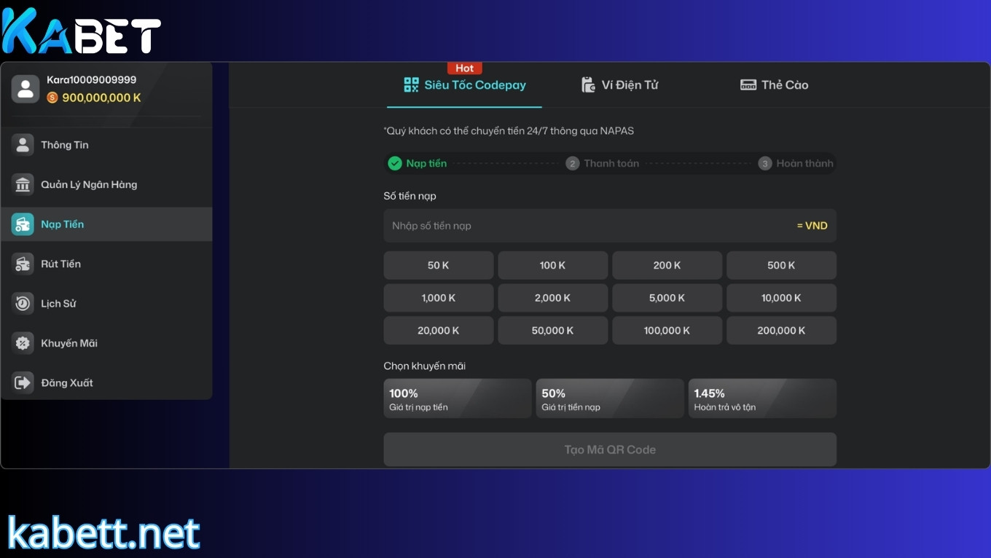
Task: Click the Khuyến Mãi promotion badge icon
Action: pos(23,343)
